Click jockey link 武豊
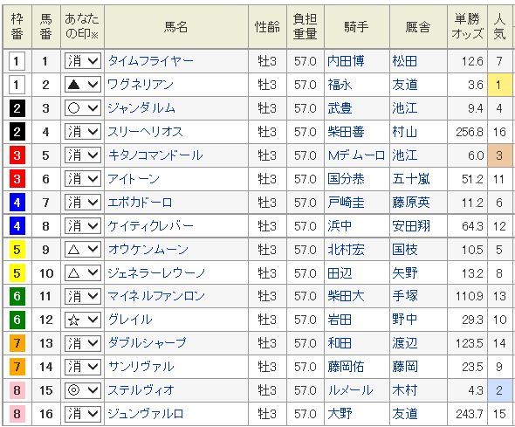 [x=340, y=108]
